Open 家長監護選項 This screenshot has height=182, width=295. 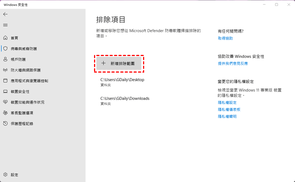[x=22, y=113]
